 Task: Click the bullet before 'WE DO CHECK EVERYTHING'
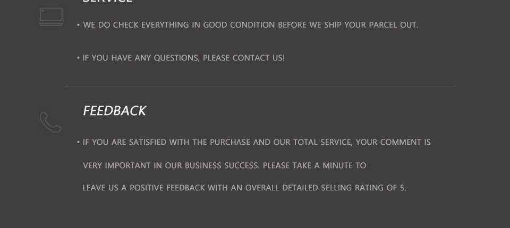79,25
